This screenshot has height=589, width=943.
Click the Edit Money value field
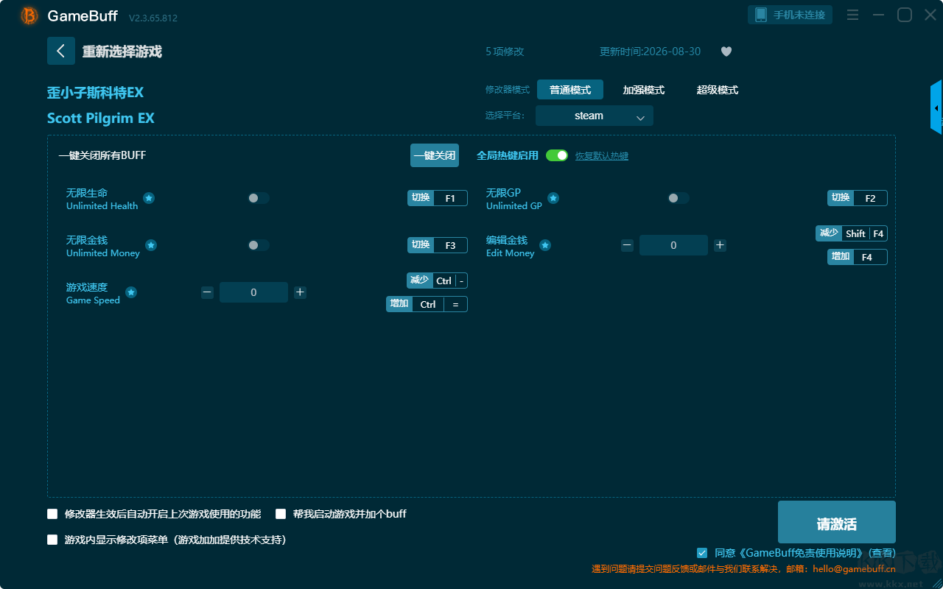(x=673, y=245)
